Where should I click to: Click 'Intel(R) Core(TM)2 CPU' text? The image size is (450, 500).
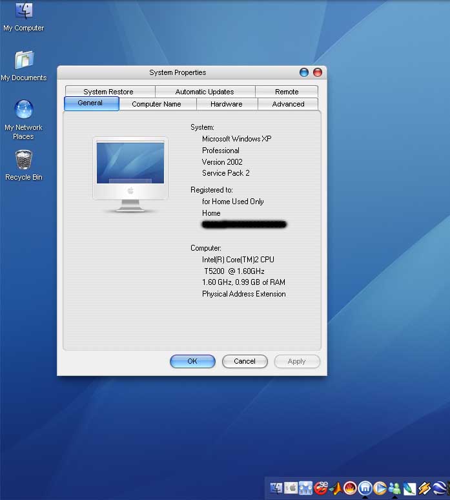click(238, 260)
